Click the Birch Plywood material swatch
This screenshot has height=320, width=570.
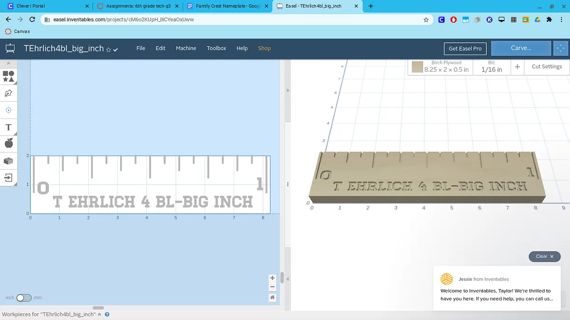(x=418, y=67)
